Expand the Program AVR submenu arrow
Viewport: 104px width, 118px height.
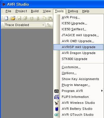(x=102, y=91)
